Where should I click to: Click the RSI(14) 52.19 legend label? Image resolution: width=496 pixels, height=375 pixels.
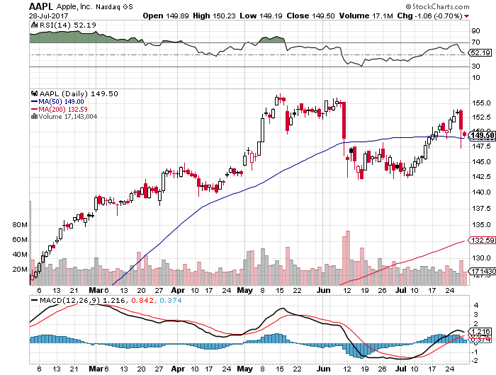click(68, 25)
